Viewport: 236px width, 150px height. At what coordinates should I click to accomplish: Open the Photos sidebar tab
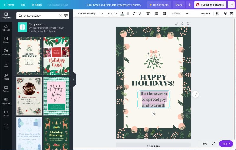point(6,40)
